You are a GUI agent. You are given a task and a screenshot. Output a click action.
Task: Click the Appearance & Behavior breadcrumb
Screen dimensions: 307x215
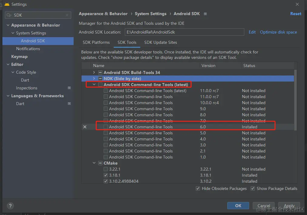coord(103,14)
